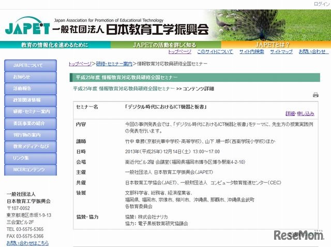This screenshot has width=331, height=247.
Task: Click the green section heading bar
Action: 194,78
